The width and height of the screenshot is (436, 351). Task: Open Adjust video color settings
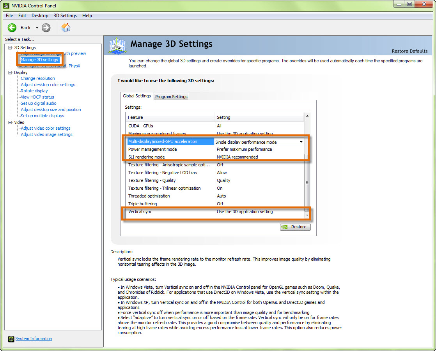(46, 128)
